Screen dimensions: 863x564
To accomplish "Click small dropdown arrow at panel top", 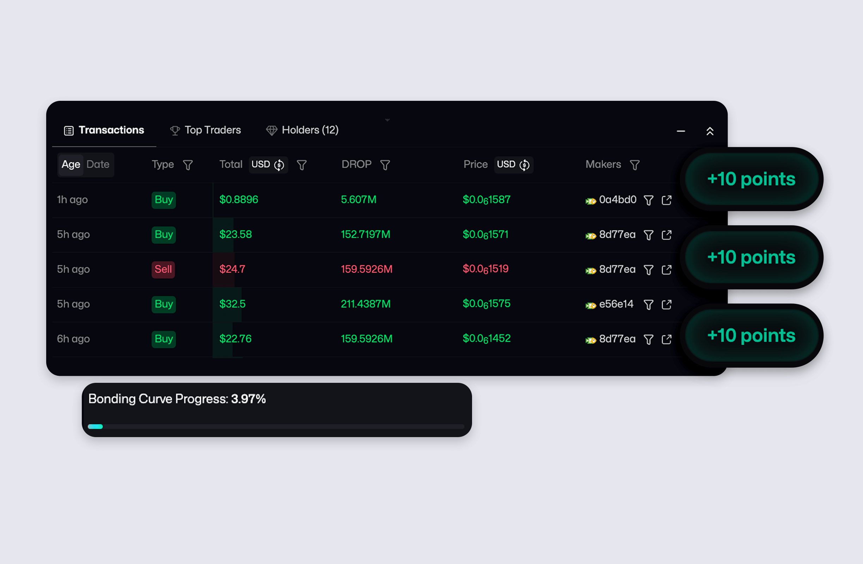I will tap(387, 120).
